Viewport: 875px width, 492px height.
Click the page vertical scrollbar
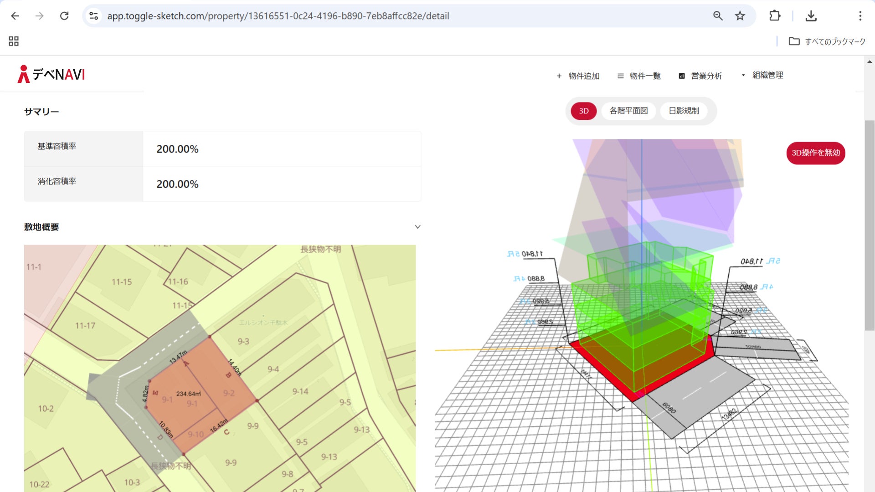(870, 225)
